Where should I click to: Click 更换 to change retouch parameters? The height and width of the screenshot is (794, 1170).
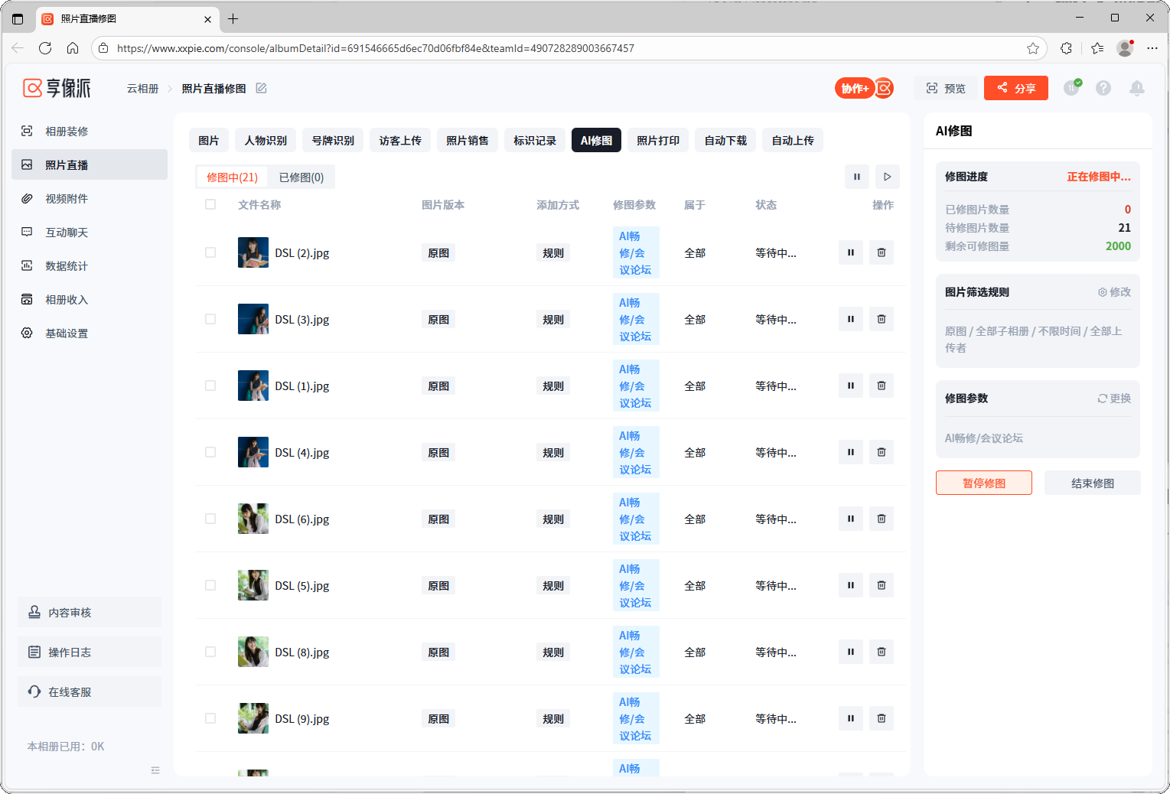pos(1114,399)
